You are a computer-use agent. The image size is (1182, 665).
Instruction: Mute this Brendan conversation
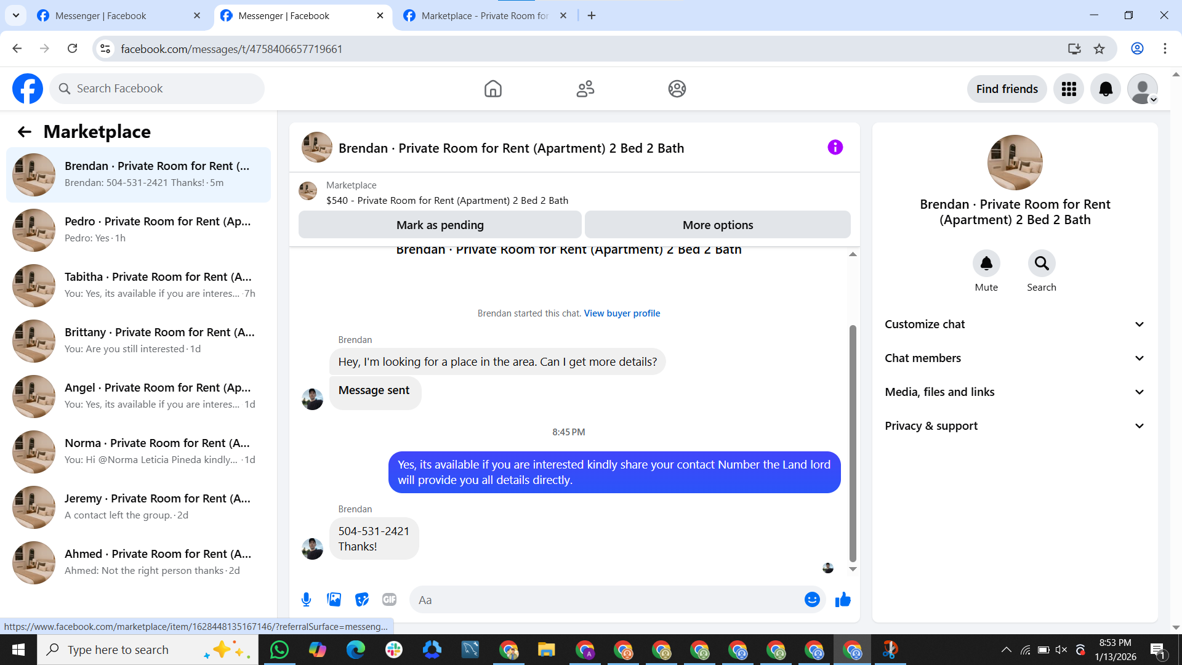(x=986, y=264)
